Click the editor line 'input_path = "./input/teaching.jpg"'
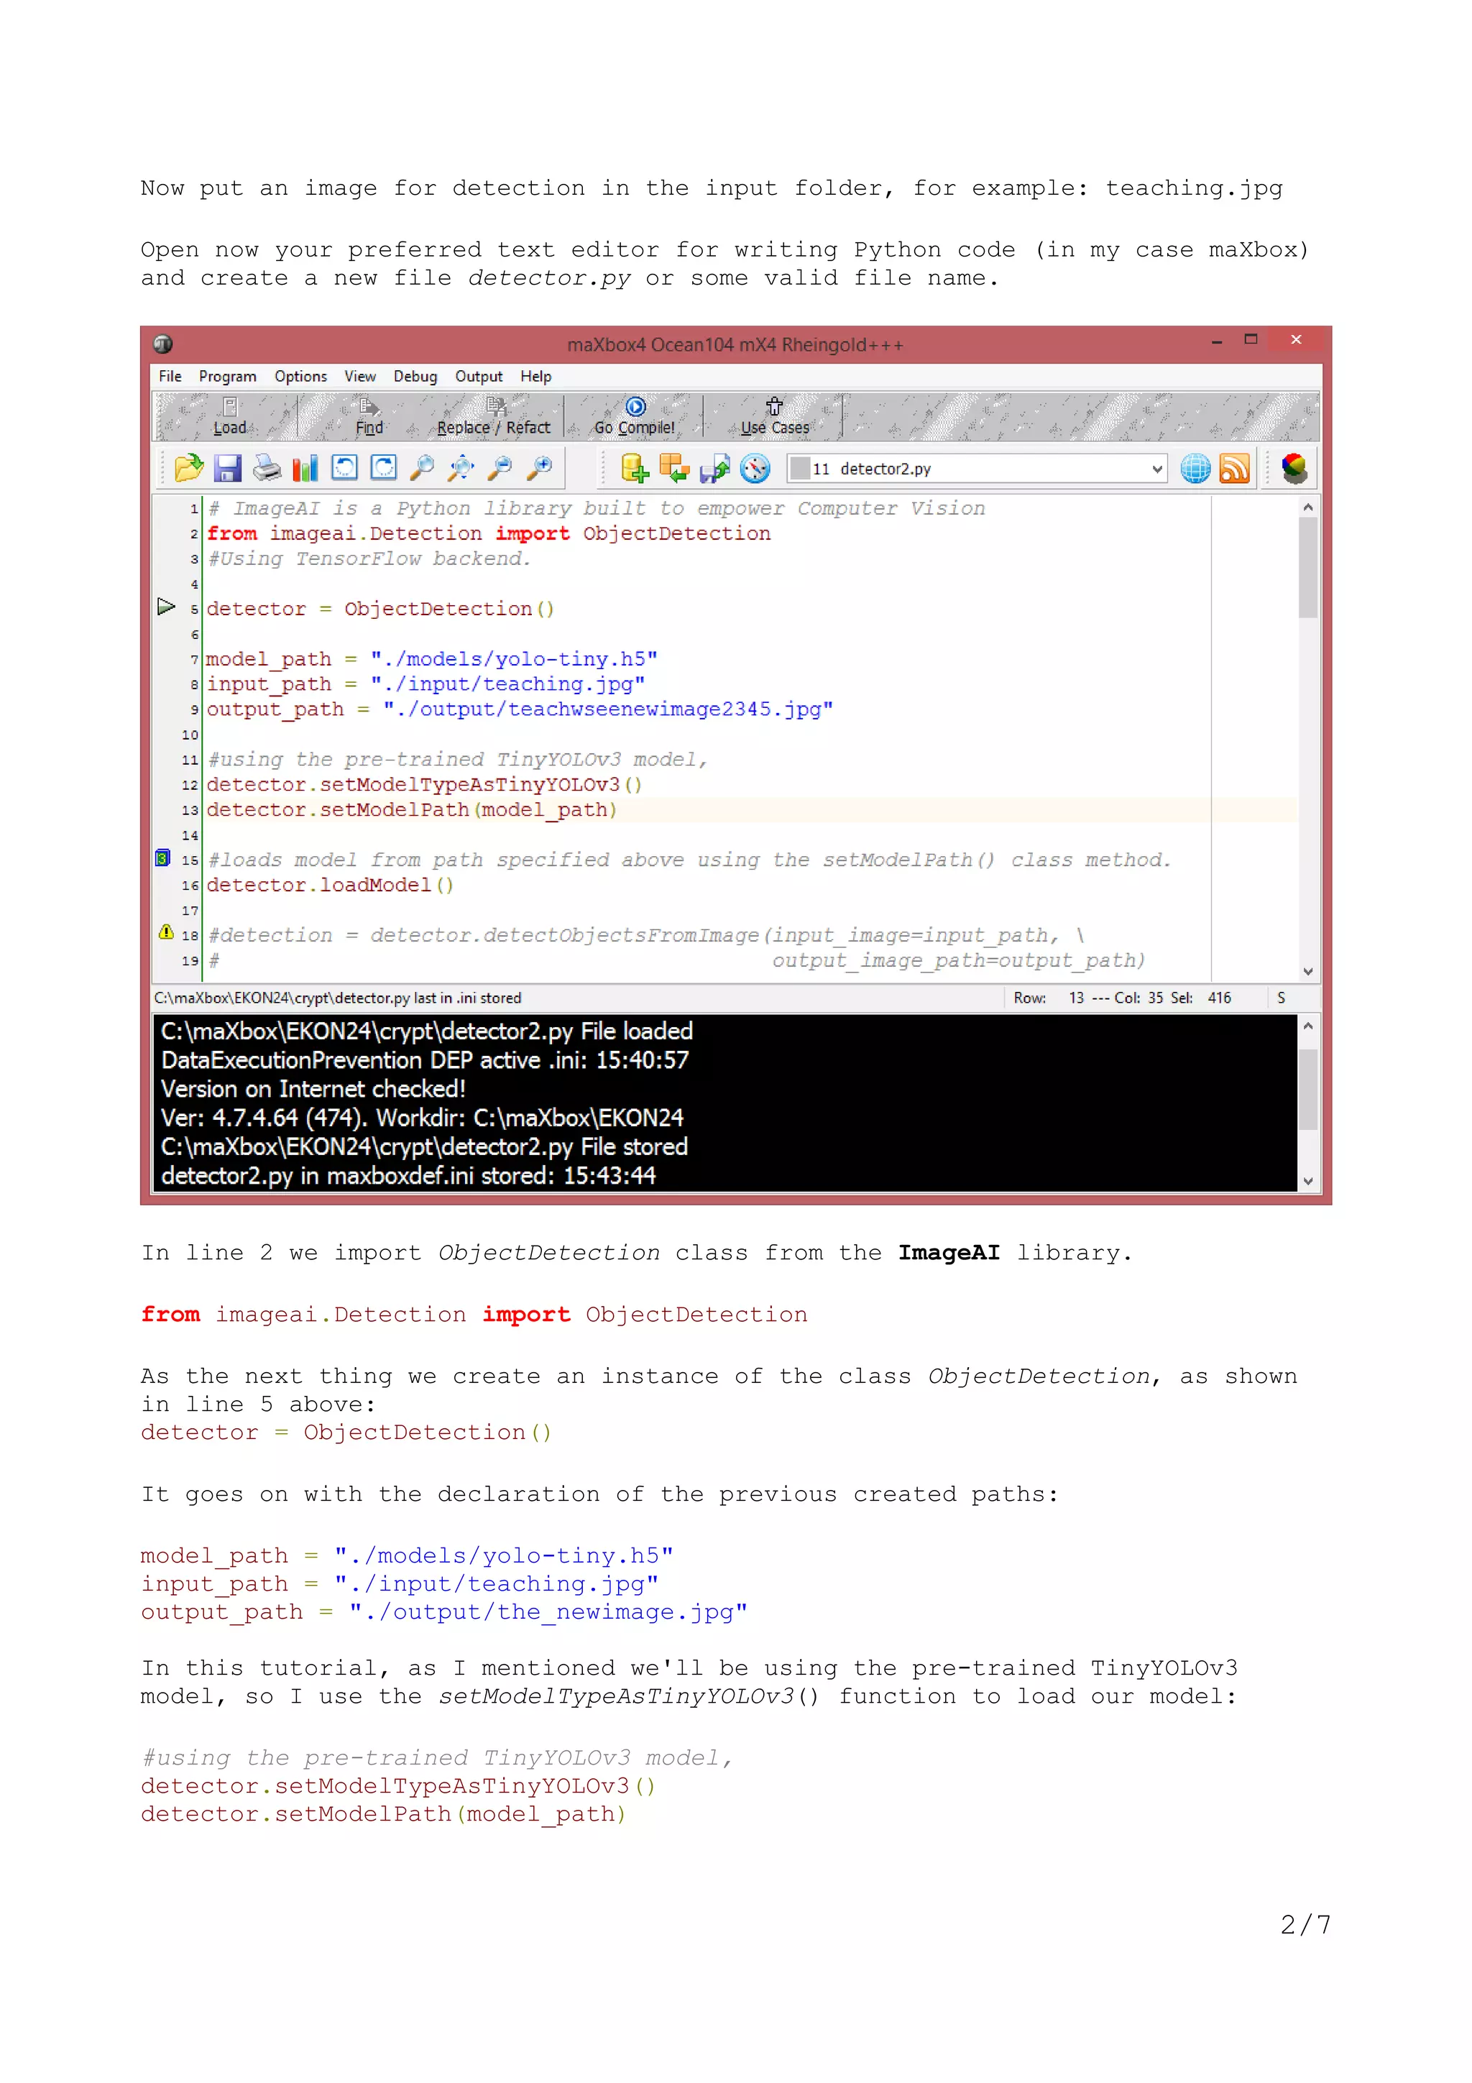1472x2083 pixels. 425,684
